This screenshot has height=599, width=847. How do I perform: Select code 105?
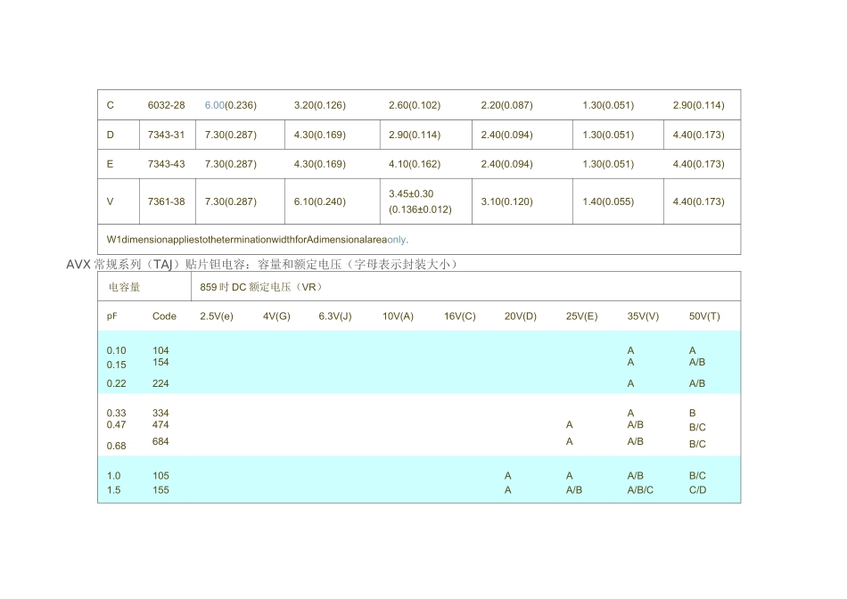point(160,476)
